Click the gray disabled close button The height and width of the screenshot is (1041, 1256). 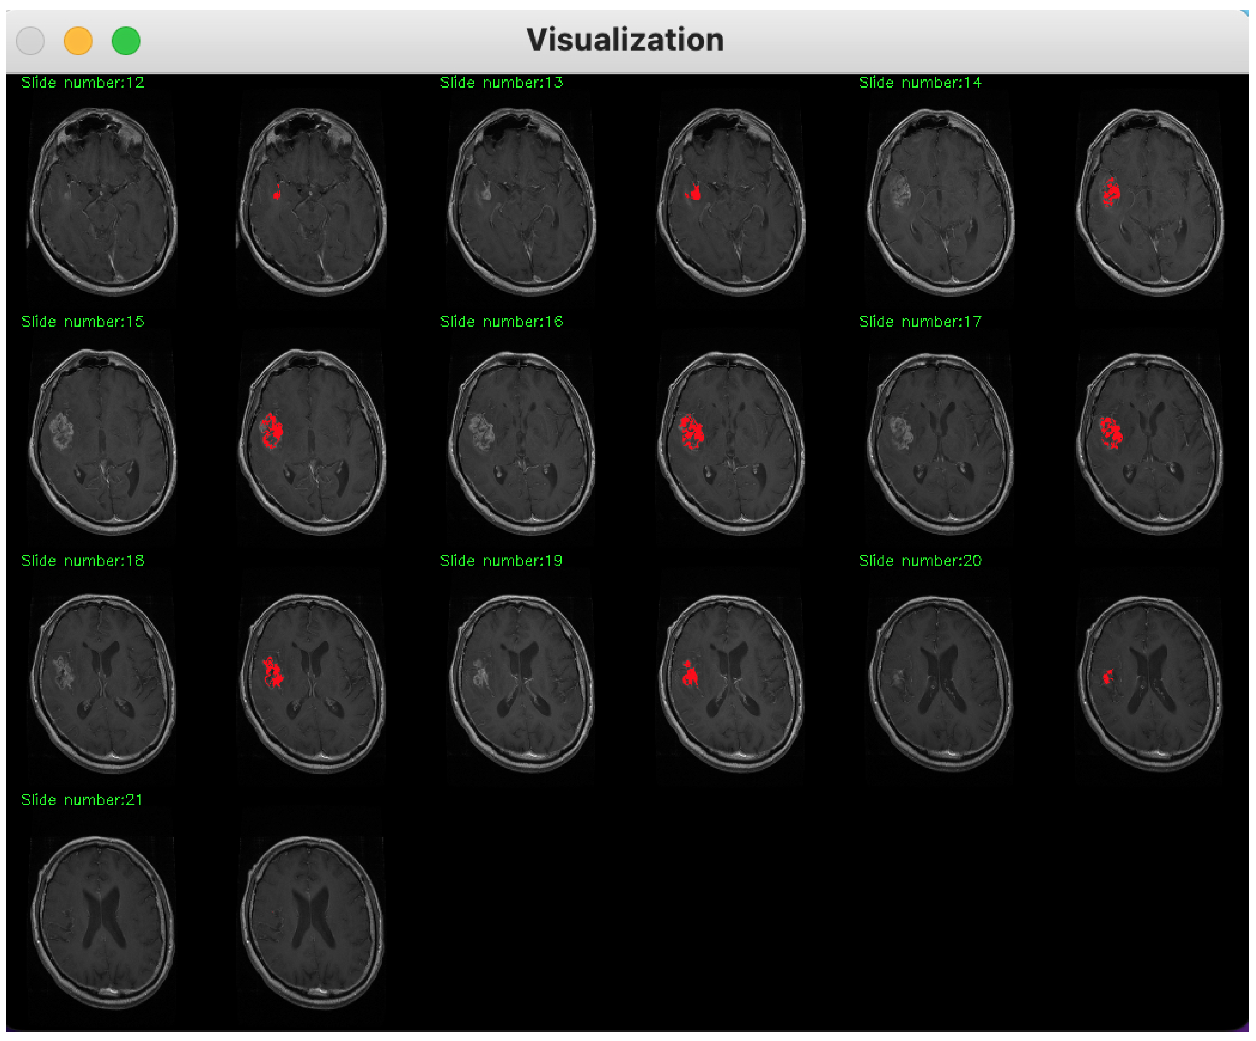click(x=30, y=40)
